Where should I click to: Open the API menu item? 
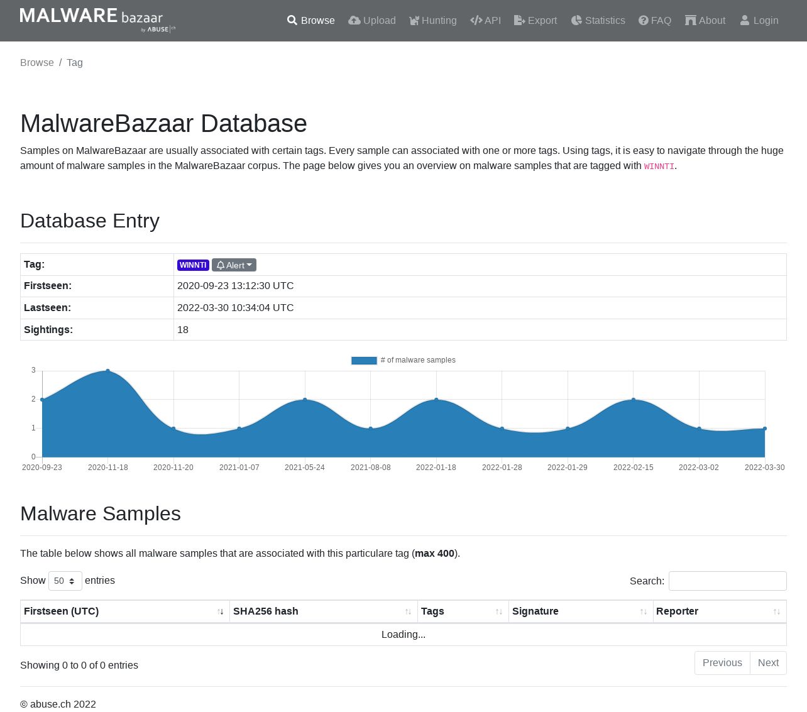pyautogui.click(x=486, y=21)
